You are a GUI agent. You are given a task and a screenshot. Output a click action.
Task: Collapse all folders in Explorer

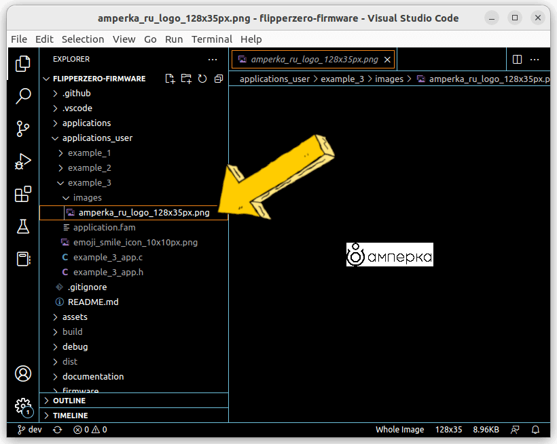point(218,79)
